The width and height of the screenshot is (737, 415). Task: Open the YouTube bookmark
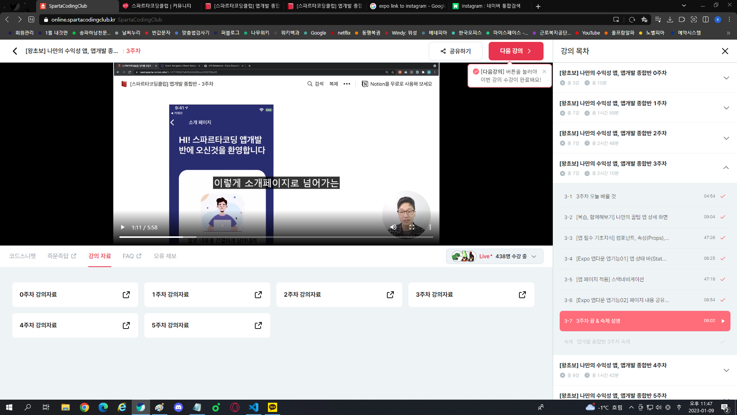[x=588, y=33]
